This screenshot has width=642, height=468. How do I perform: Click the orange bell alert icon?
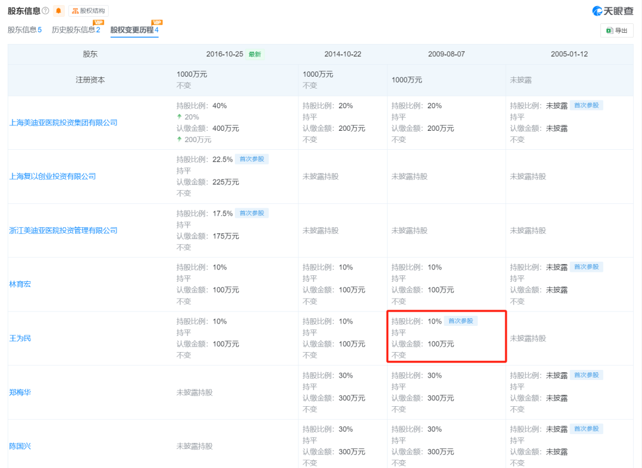58,11
